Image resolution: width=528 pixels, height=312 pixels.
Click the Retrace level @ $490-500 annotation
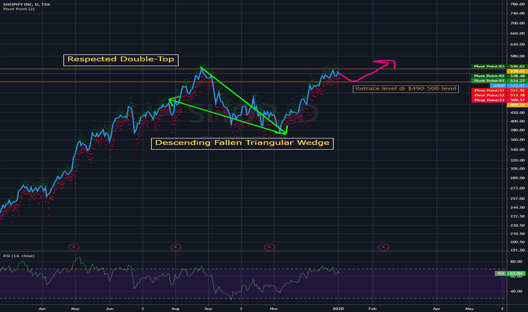pyautogui.click(x=406, y=88)
